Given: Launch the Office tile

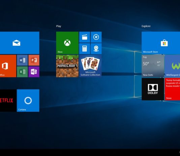Looking at the screenshot, I should pyautogui.click(x=8, y=66).
